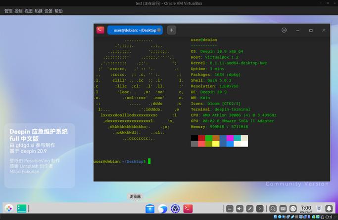Open the 管理 menu in VirtualBox

click(8, 11)
